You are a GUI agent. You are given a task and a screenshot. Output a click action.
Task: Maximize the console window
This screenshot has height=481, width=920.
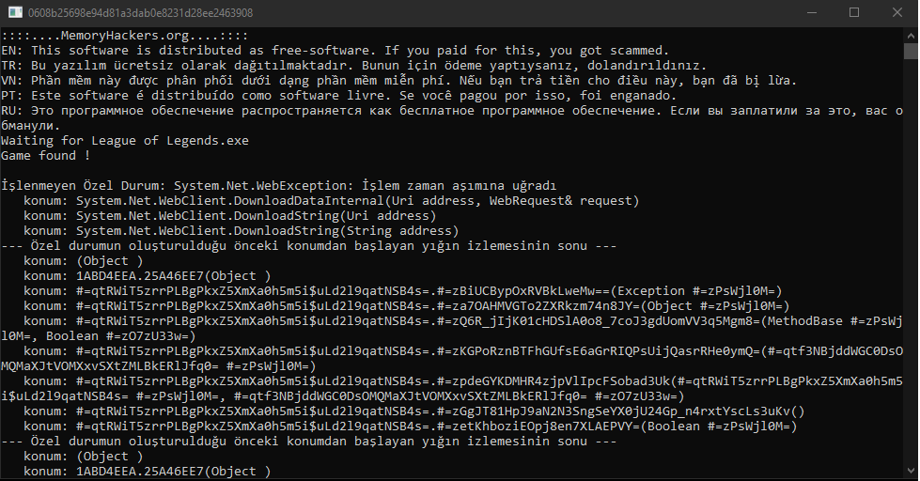854,12
